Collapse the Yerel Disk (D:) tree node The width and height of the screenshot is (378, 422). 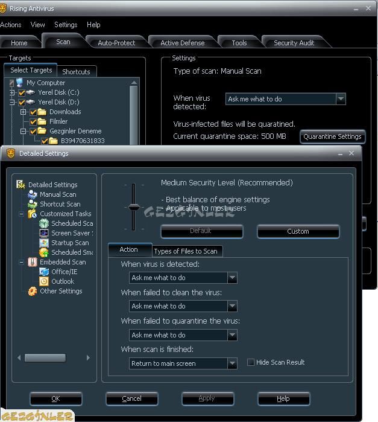point(12,102)
